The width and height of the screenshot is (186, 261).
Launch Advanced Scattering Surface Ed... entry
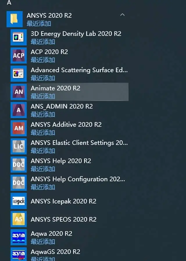(79, 70)
